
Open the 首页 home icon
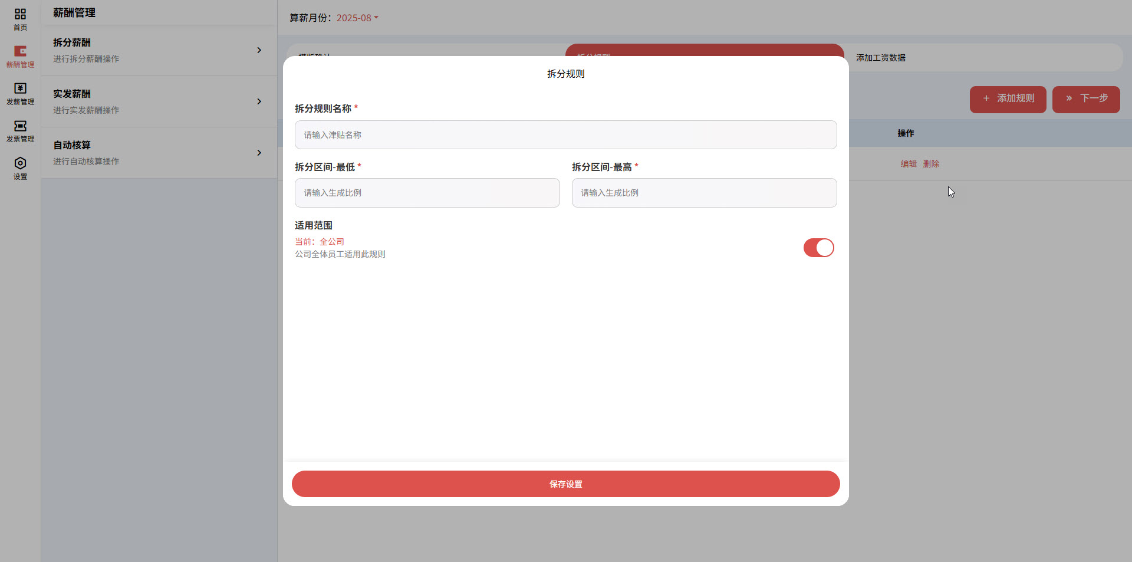(20, 19)
